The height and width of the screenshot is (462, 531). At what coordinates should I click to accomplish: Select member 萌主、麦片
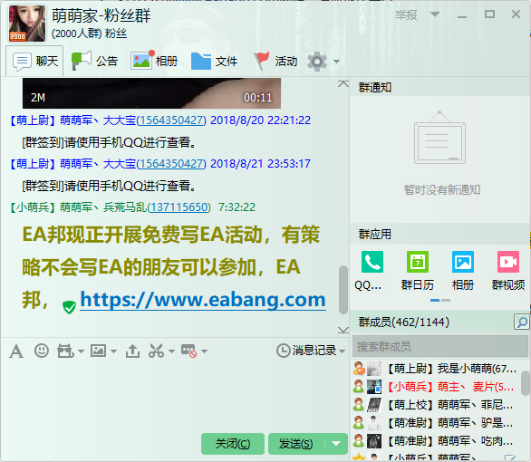tap(436, 387)
